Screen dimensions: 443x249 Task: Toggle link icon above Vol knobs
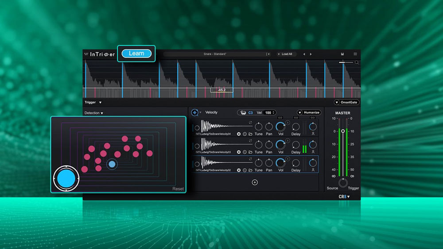[280, 118]
